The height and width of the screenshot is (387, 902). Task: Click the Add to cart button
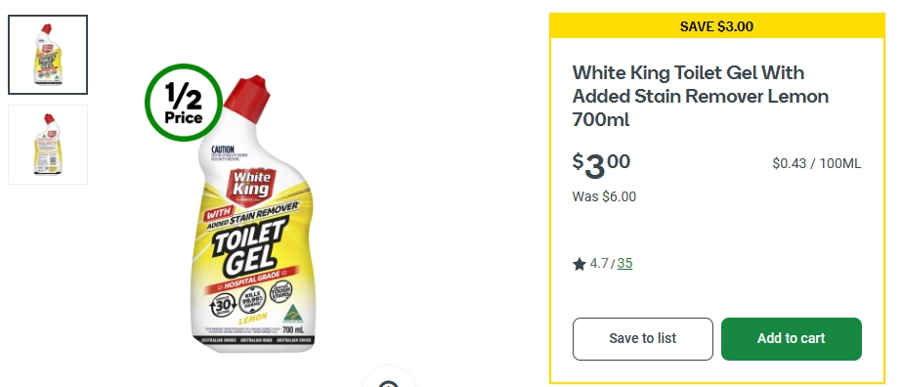pyautogui.click(x=792, y=339)
